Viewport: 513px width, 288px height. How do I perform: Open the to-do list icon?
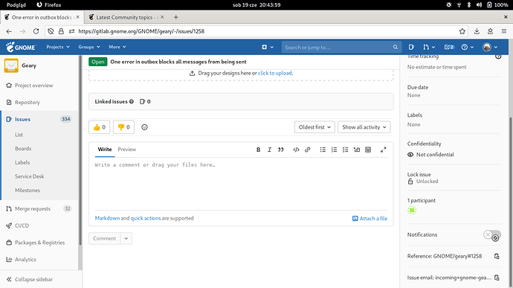[x=449, y=47]
